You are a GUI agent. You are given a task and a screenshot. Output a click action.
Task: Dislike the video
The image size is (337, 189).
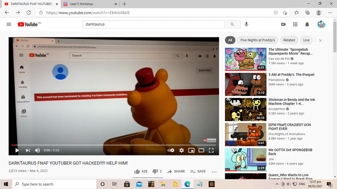[157, 171]
